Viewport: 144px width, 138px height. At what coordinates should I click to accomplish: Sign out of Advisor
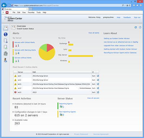[x=137, y=17]
